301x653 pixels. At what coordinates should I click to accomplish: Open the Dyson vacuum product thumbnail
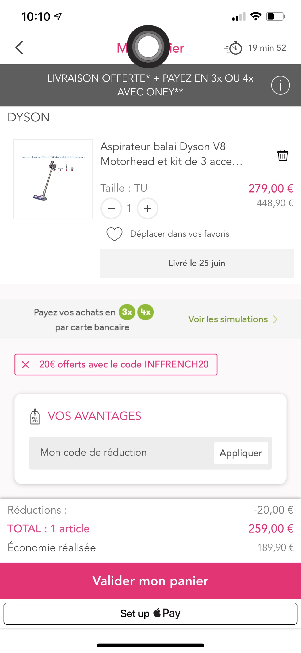pos(53,179)
